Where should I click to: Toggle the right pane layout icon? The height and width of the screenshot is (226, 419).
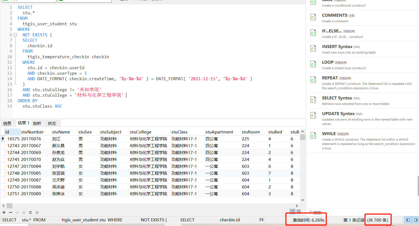tap(416, 220)
